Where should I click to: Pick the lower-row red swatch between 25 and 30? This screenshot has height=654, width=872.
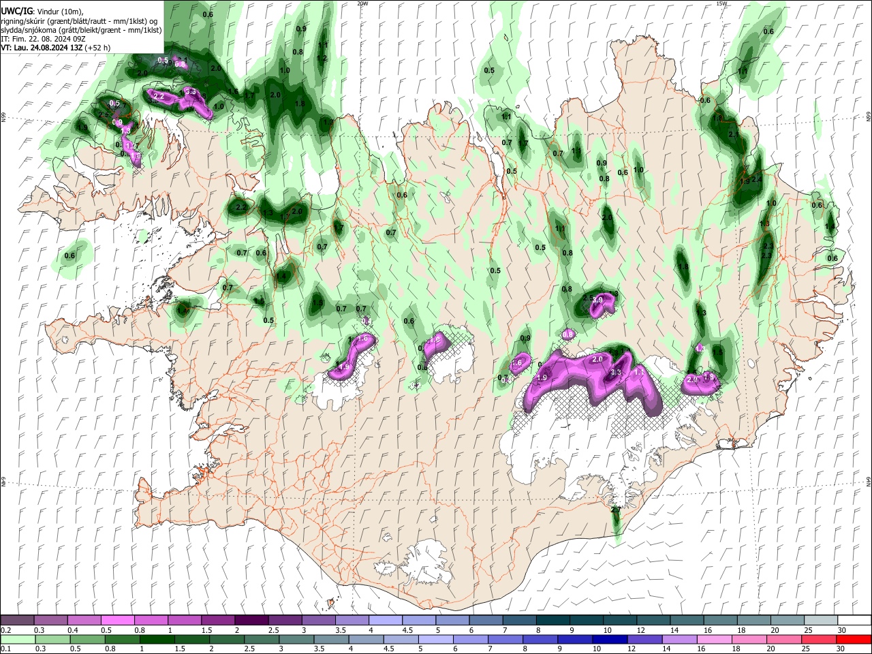tap(818, 639)
